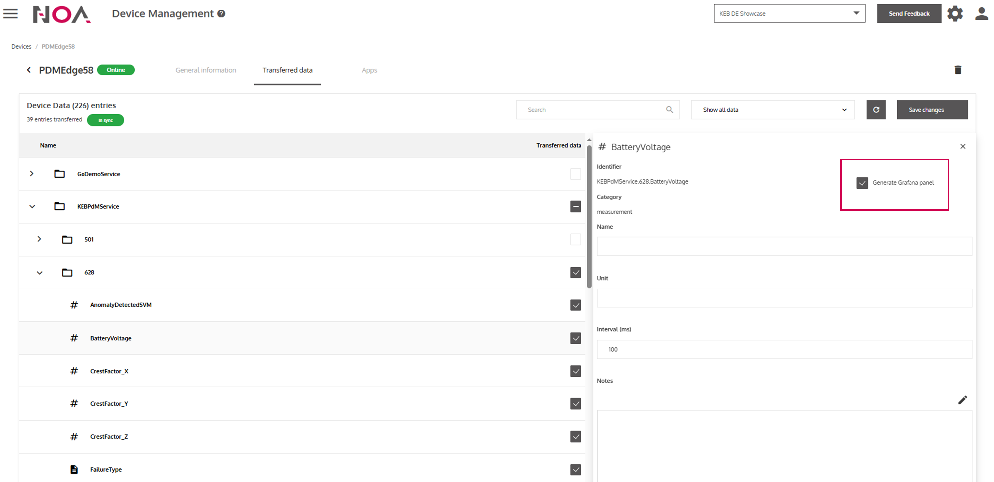Open the hamburger navigation menu
The image size is (994, 482).
pyautogui.click(x=10, y=14)
